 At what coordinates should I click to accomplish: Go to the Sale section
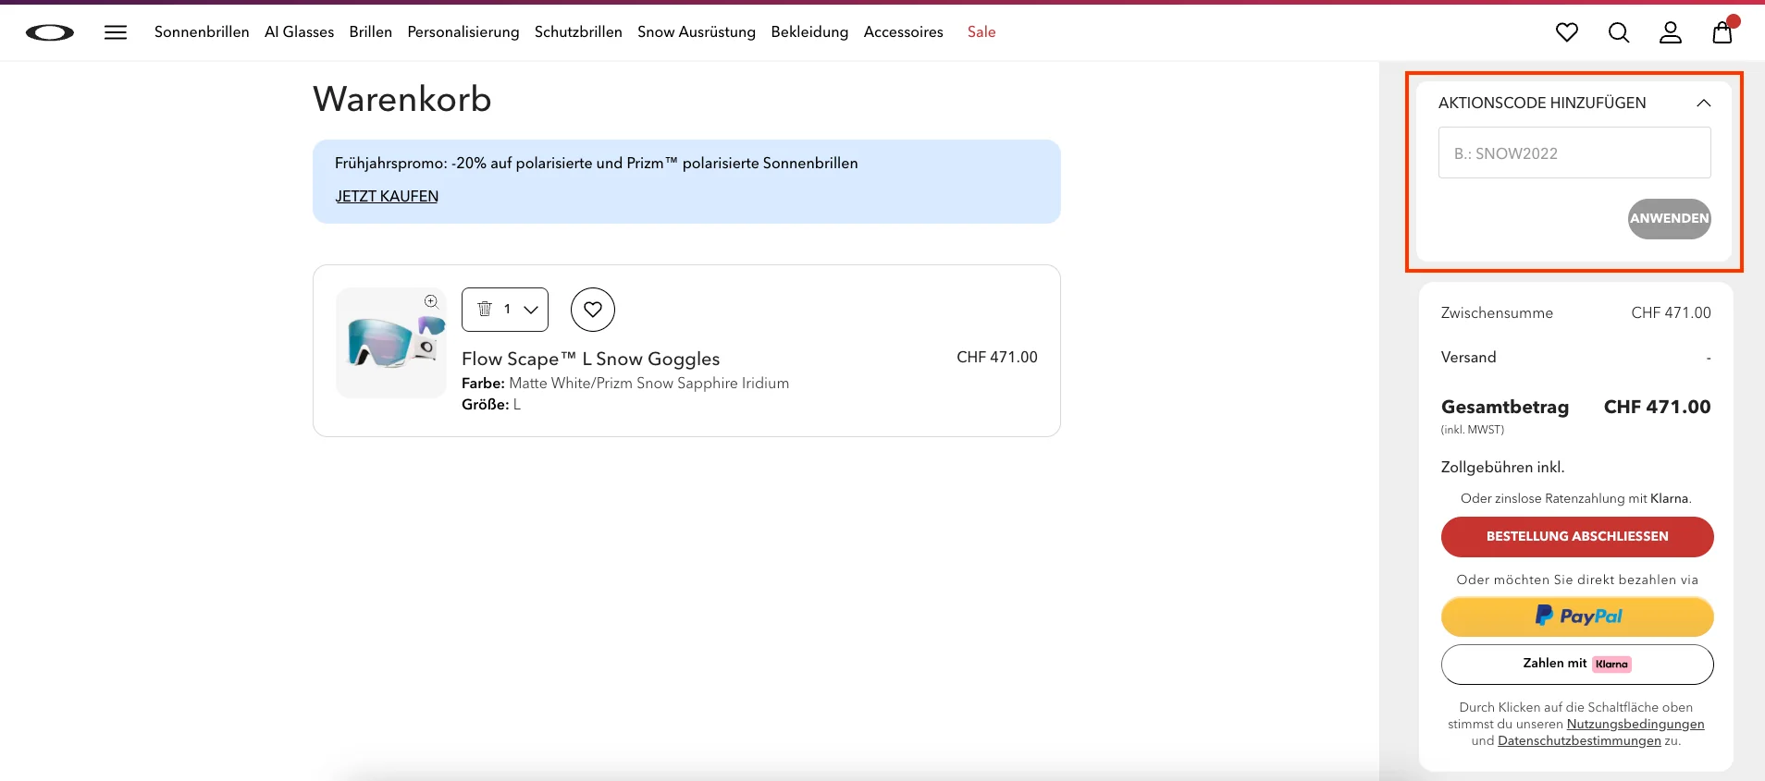pos(981,32)
